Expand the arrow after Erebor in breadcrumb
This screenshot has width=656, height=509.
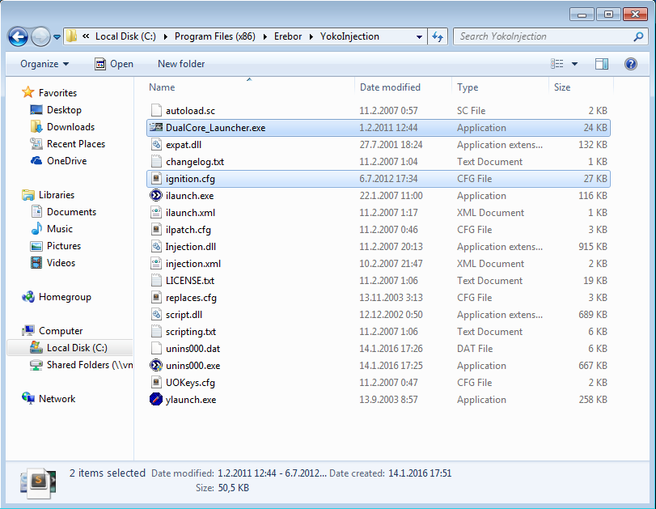coord(311,37)
